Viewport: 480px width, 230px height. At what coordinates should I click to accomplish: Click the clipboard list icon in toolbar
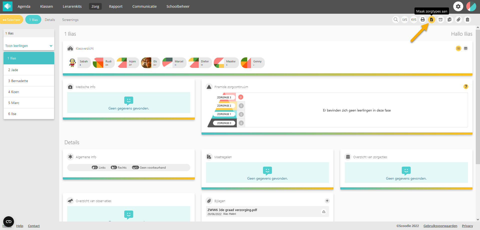tap(467, 20)
